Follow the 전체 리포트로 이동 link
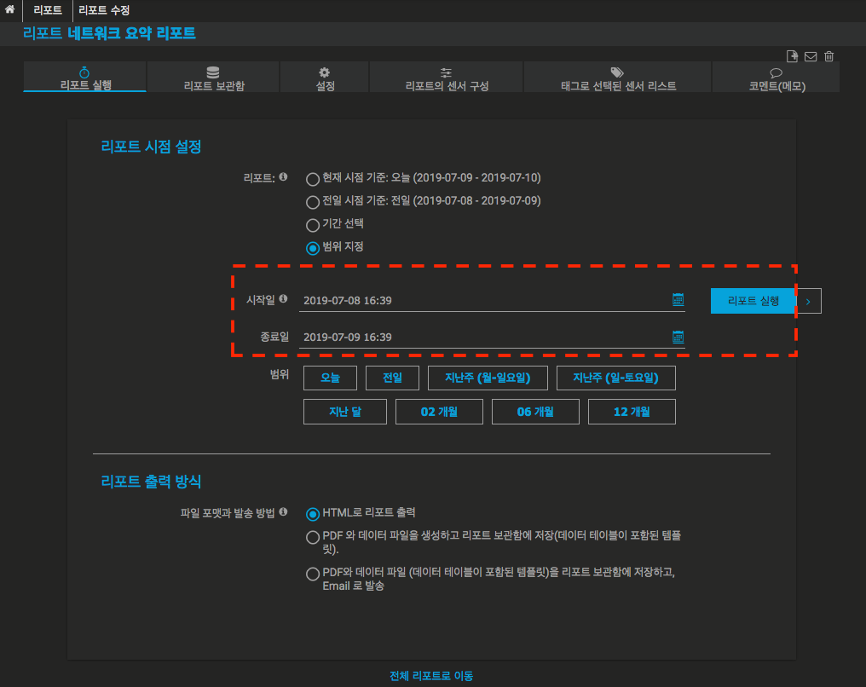Viewport: 866px width, 687px height. (x=431, y=675)
